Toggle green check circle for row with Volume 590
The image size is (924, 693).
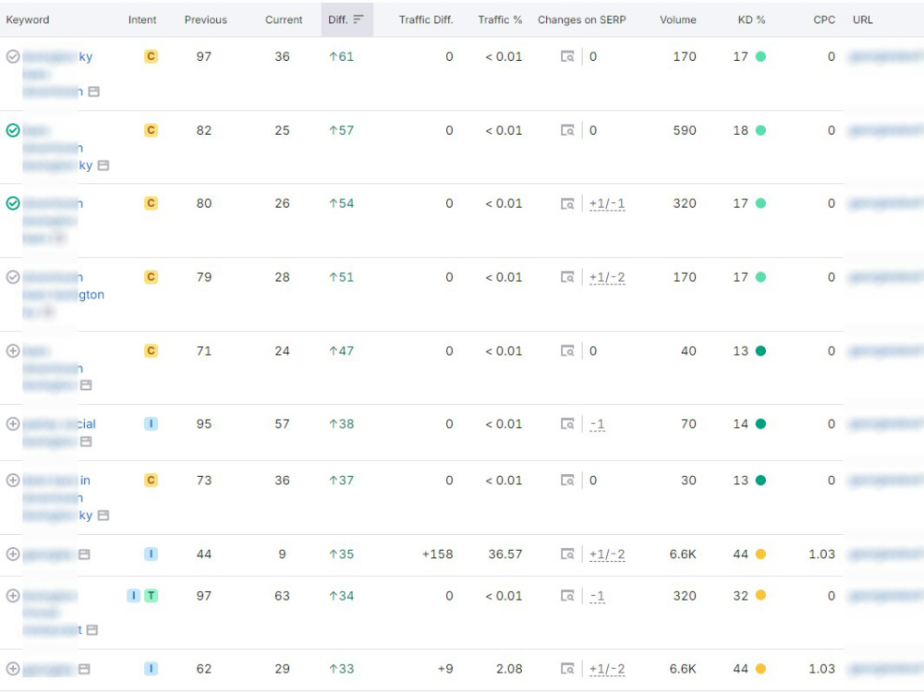coord(13,130)
